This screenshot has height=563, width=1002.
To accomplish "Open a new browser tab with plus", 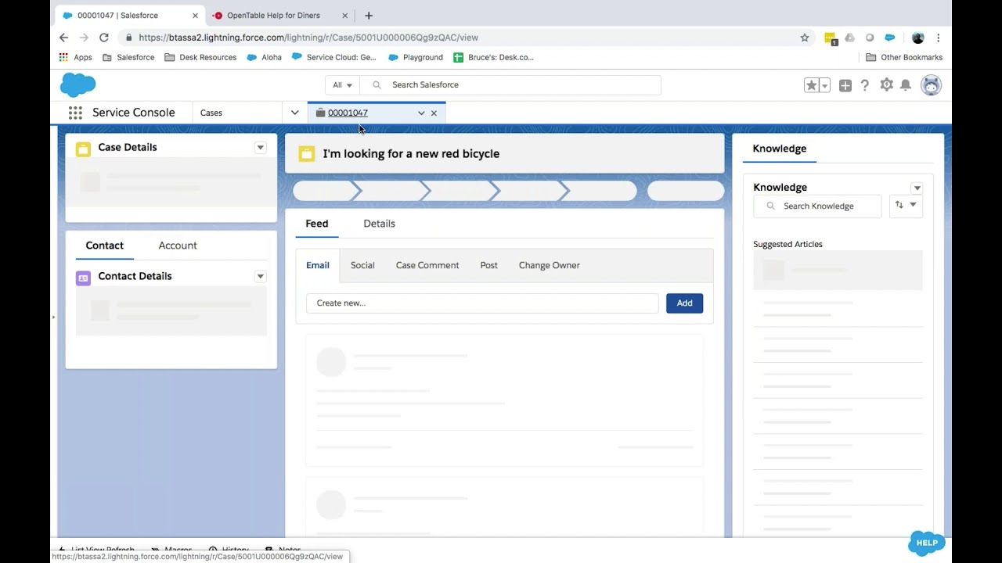I will pos(369,16).
